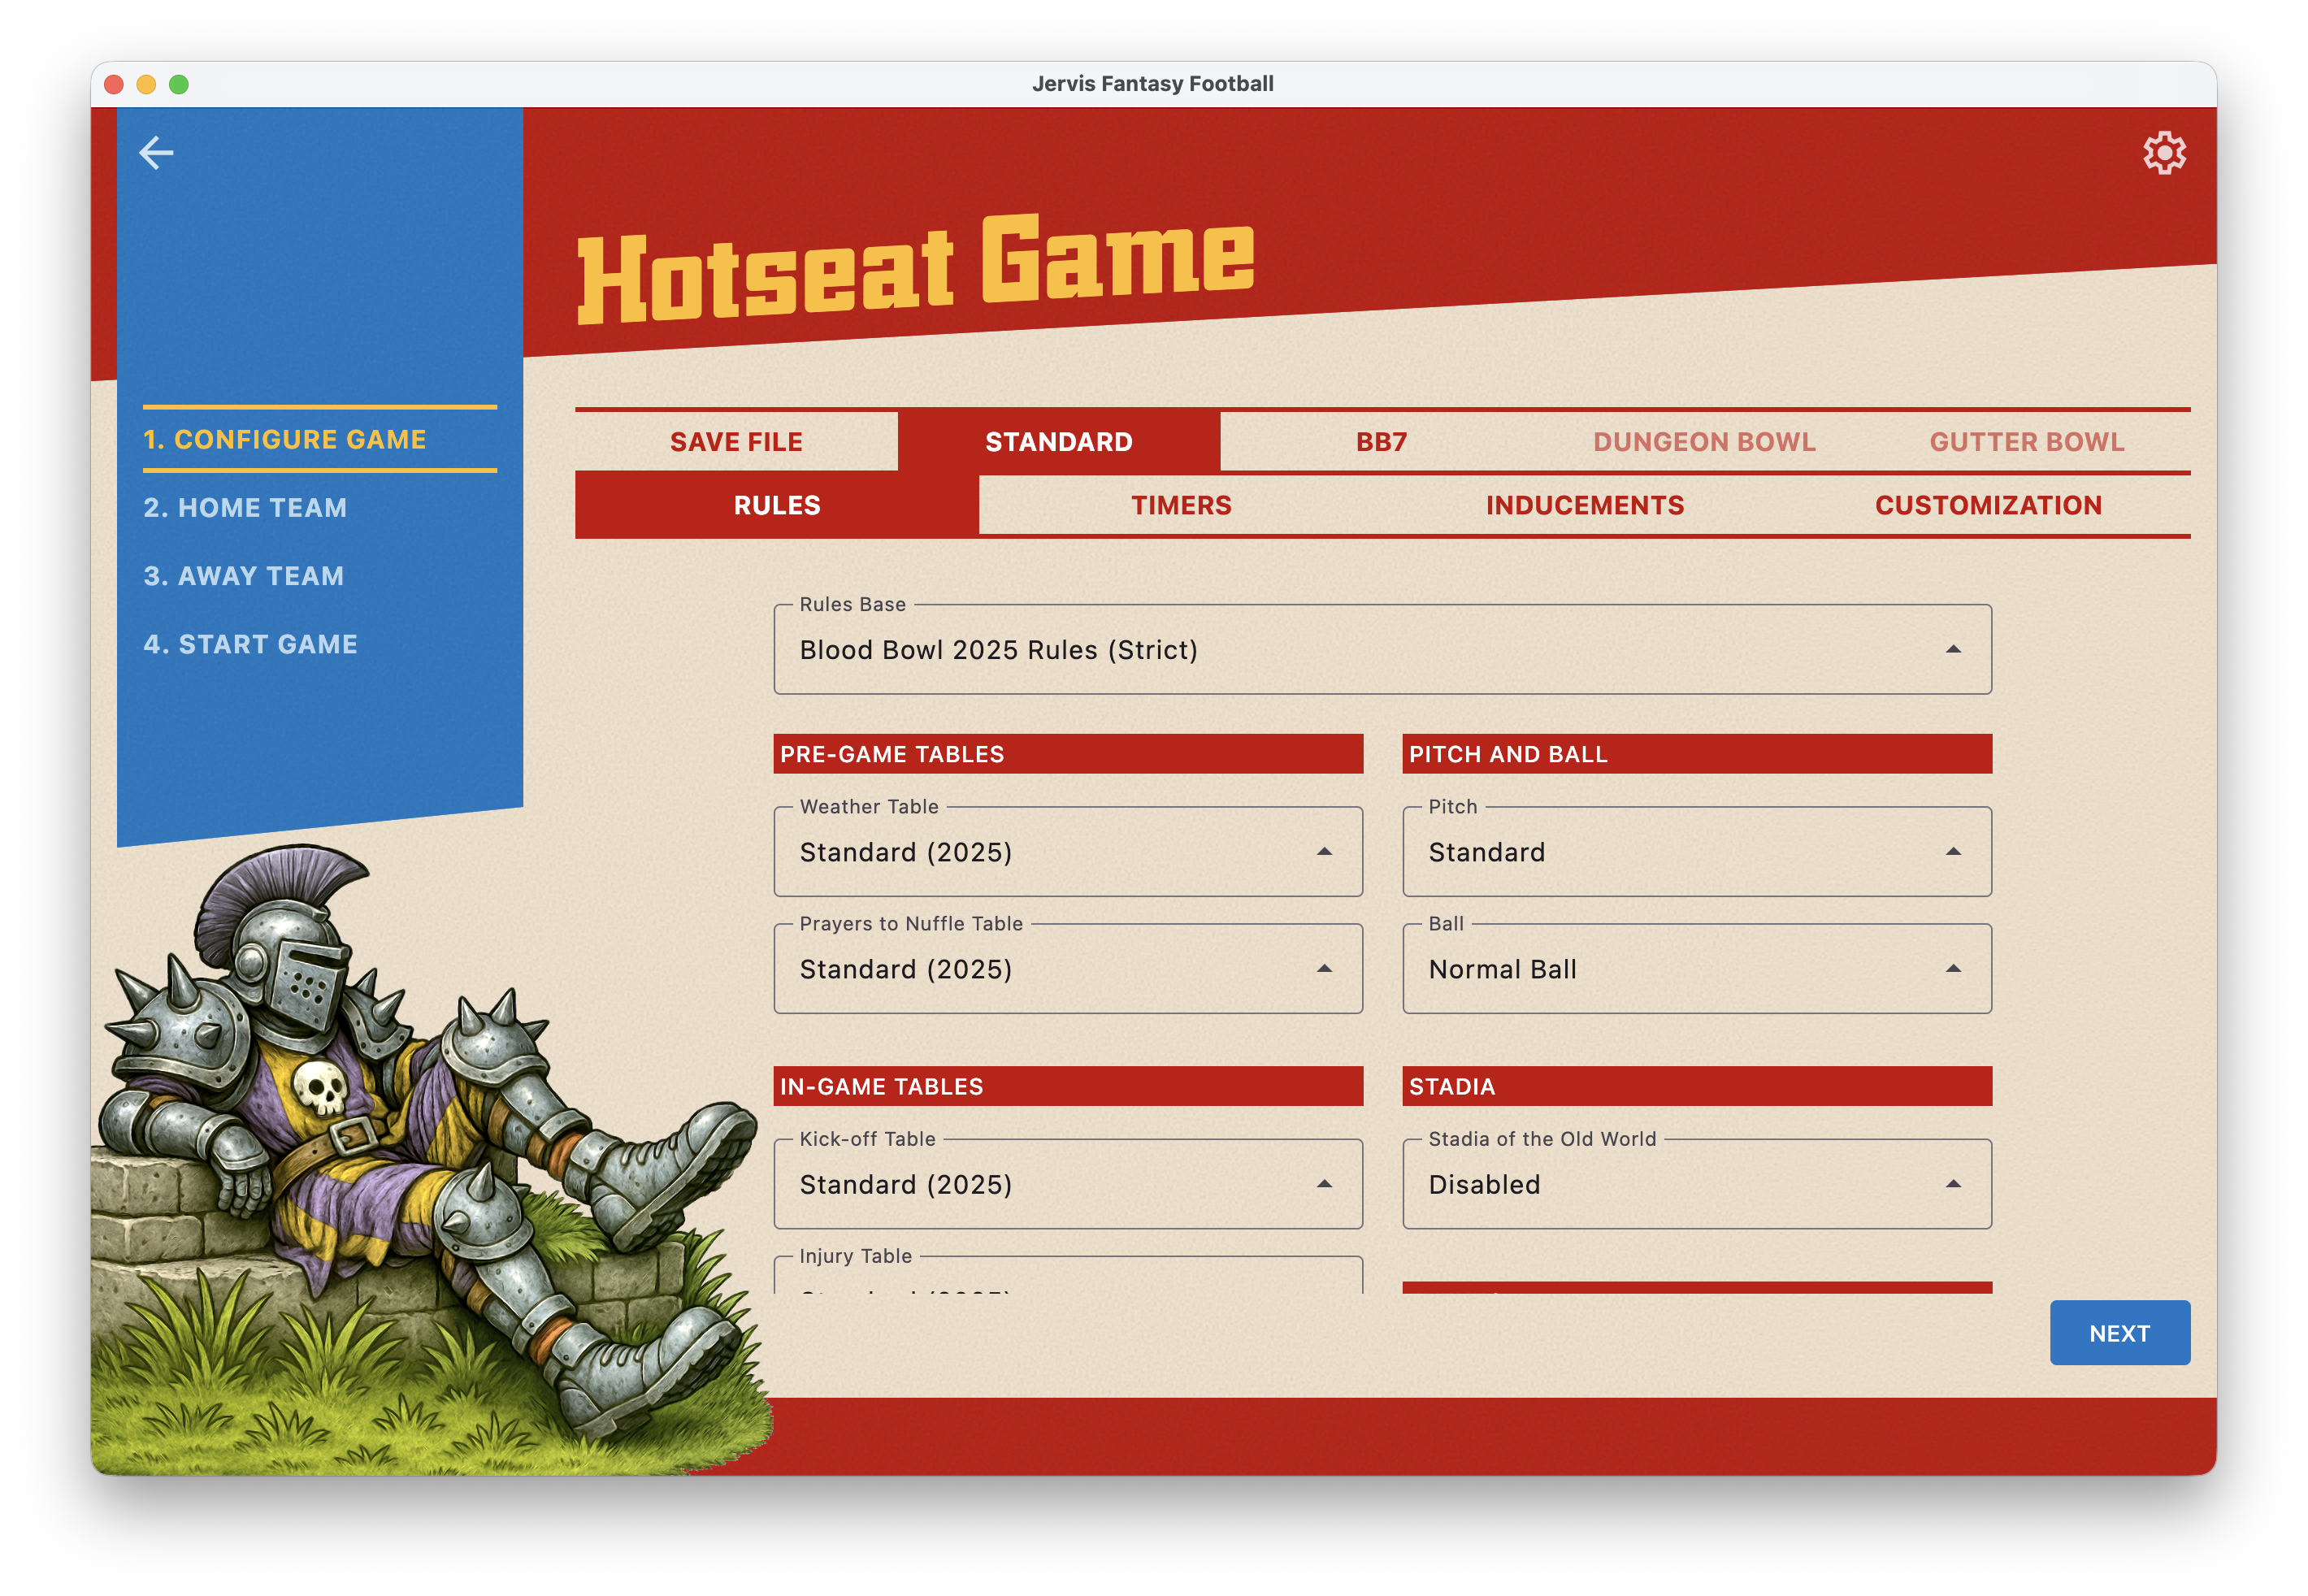This screenshot has height=1596, width=2308.
Task: Click the Next button
Action: pos(2119,1333)
